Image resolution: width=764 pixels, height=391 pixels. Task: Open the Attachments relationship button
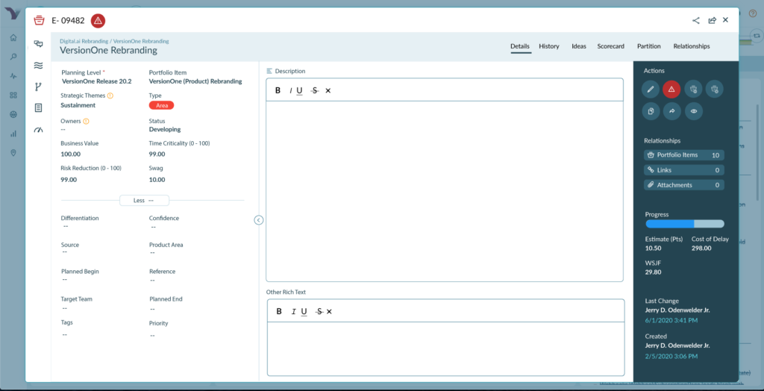tap(684, 185)
